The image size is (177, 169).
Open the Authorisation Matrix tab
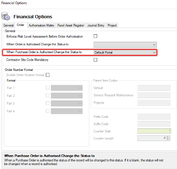(41, 25)
